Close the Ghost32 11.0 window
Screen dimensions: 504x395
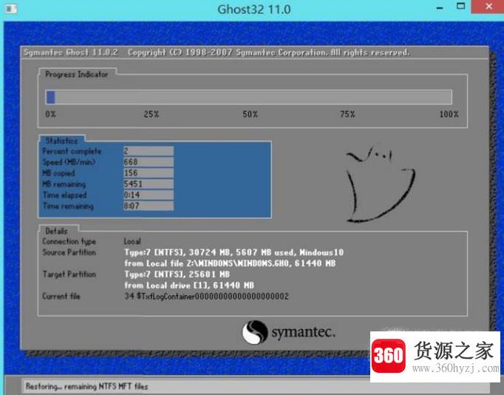pyautogui.click(x=489, y=7)
